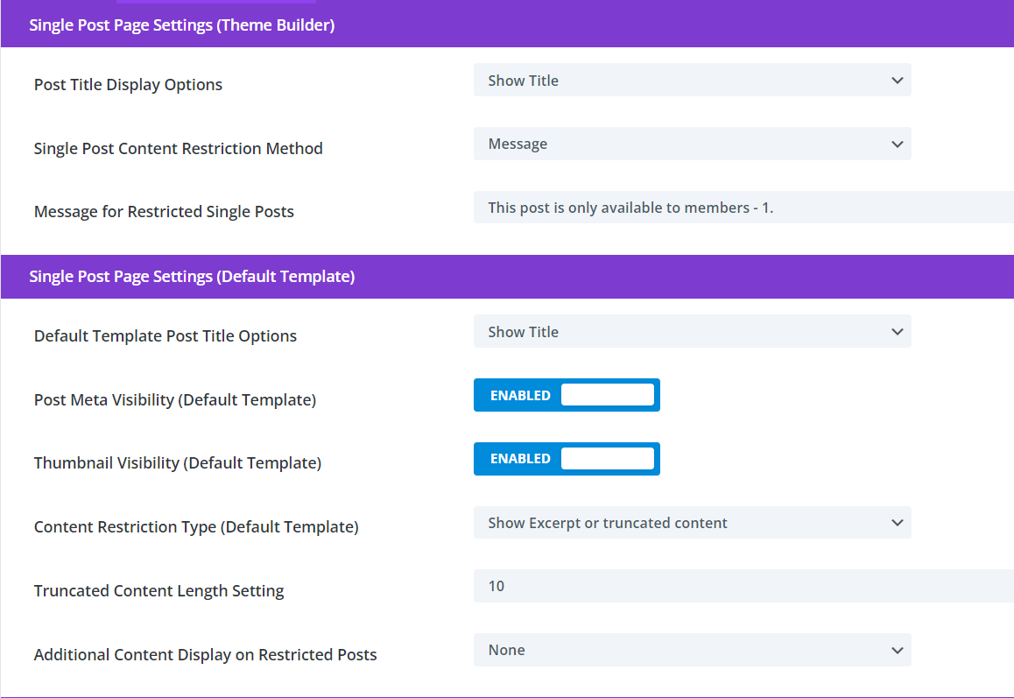Disable Post Meta Visibility toggle
Image resolution: width=1014 pixels, height=698 pixels.
tap(567, 395)
